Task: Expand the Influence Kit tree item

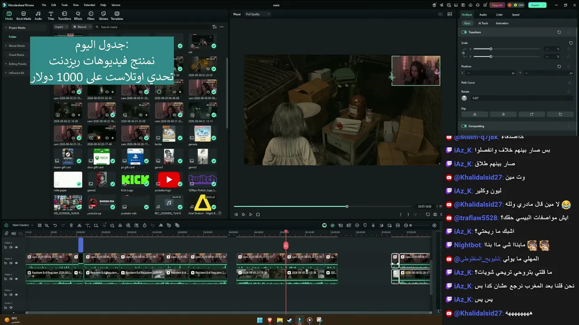Action: [6, 73]
